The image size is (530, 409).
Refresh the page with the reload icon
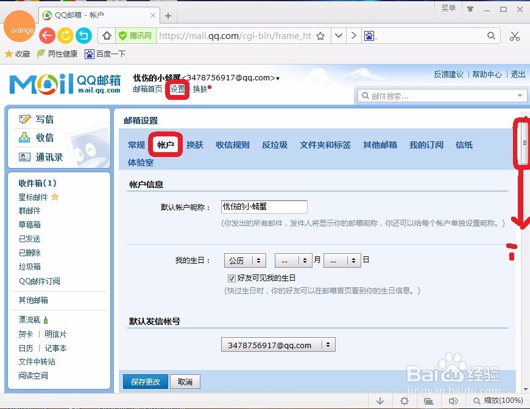pyautogui.click(x=65, y=35)
